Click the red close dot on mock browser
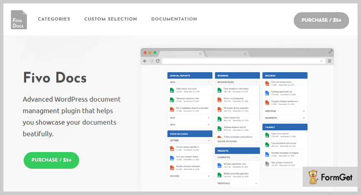361x195 pixels. pyautogui.click(x=145, y=53)
